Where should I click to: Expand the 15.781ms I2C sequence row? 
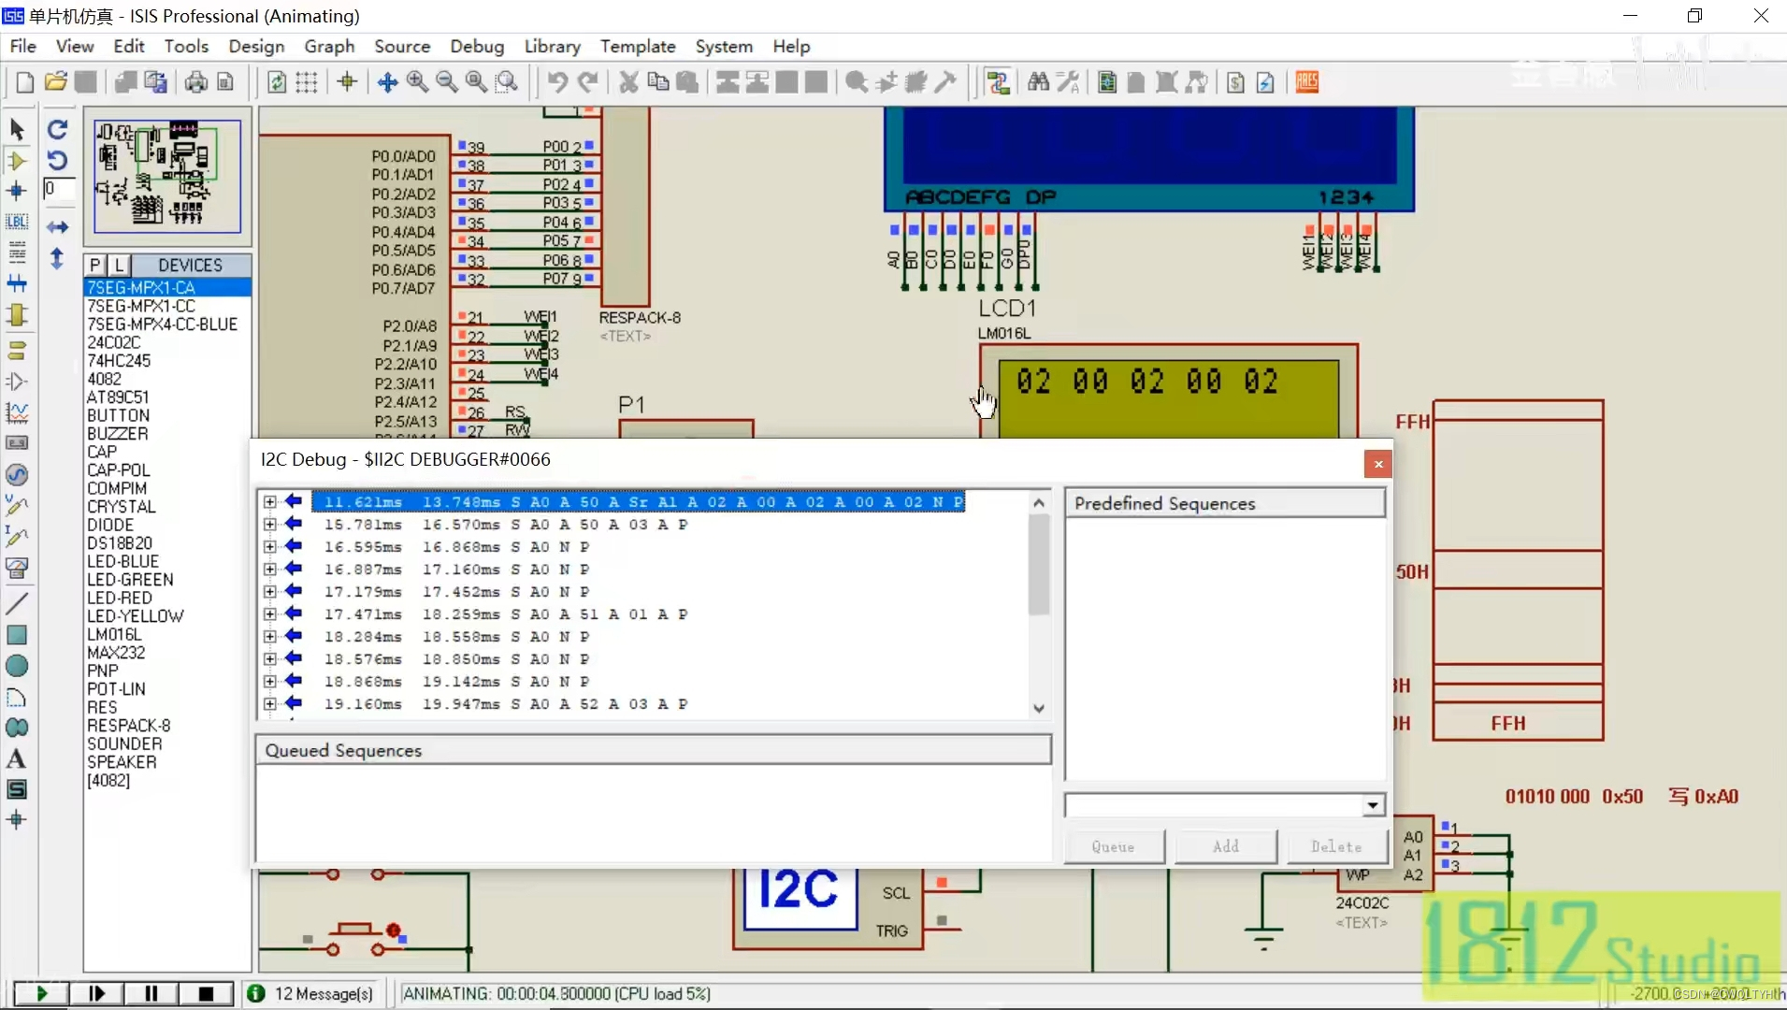270,525
